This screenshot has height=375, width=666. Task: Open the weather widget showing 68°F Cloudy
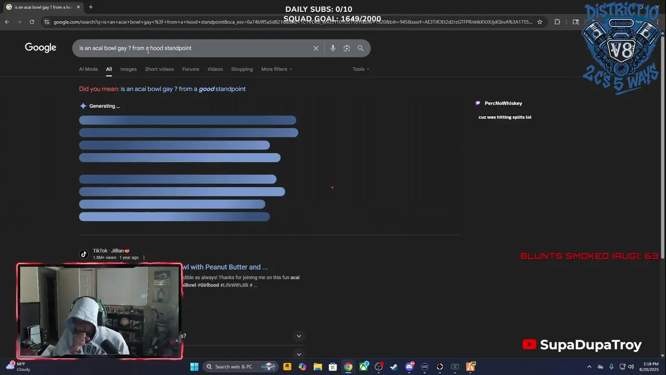[18, 367]
